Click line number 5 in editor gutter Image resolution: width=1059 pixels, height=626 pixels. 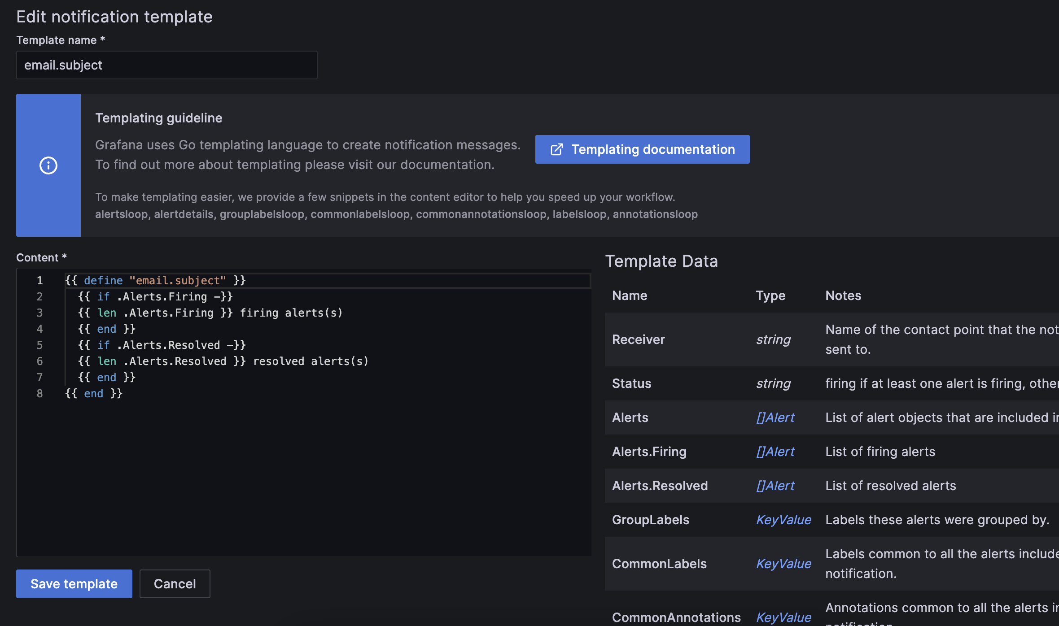[x=39, y=345]
